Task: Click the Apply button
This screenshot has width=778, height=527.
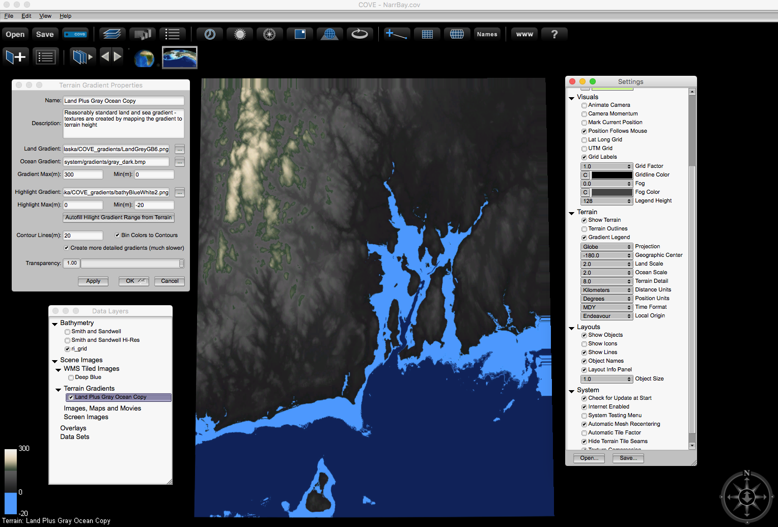Action: (x=93, y=281)
